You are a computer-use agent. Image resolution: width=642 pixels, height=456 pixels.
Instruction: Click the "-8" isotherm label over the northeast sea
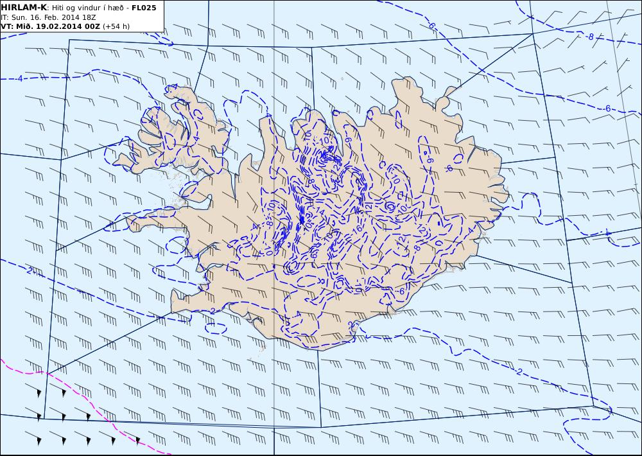point(589,37)
